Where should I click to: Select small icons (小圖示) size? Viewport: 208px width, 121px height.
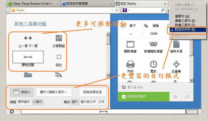point(37,102)
